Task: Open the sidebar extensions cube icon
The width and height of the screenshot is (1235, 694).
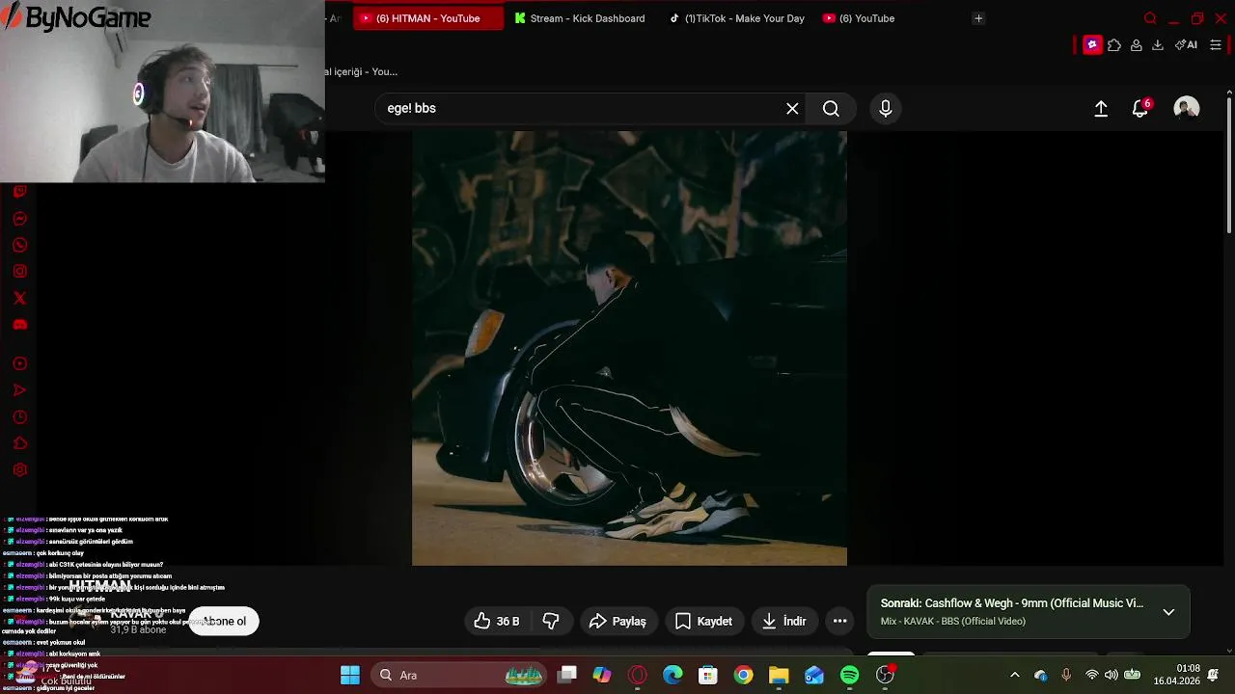Action: click(19, 443)
